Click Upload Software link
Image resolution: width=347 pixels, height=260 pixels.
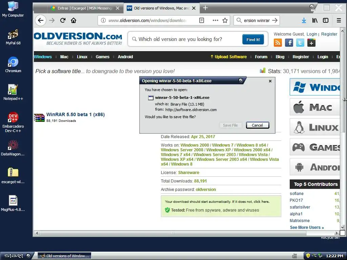click(228, 57)
